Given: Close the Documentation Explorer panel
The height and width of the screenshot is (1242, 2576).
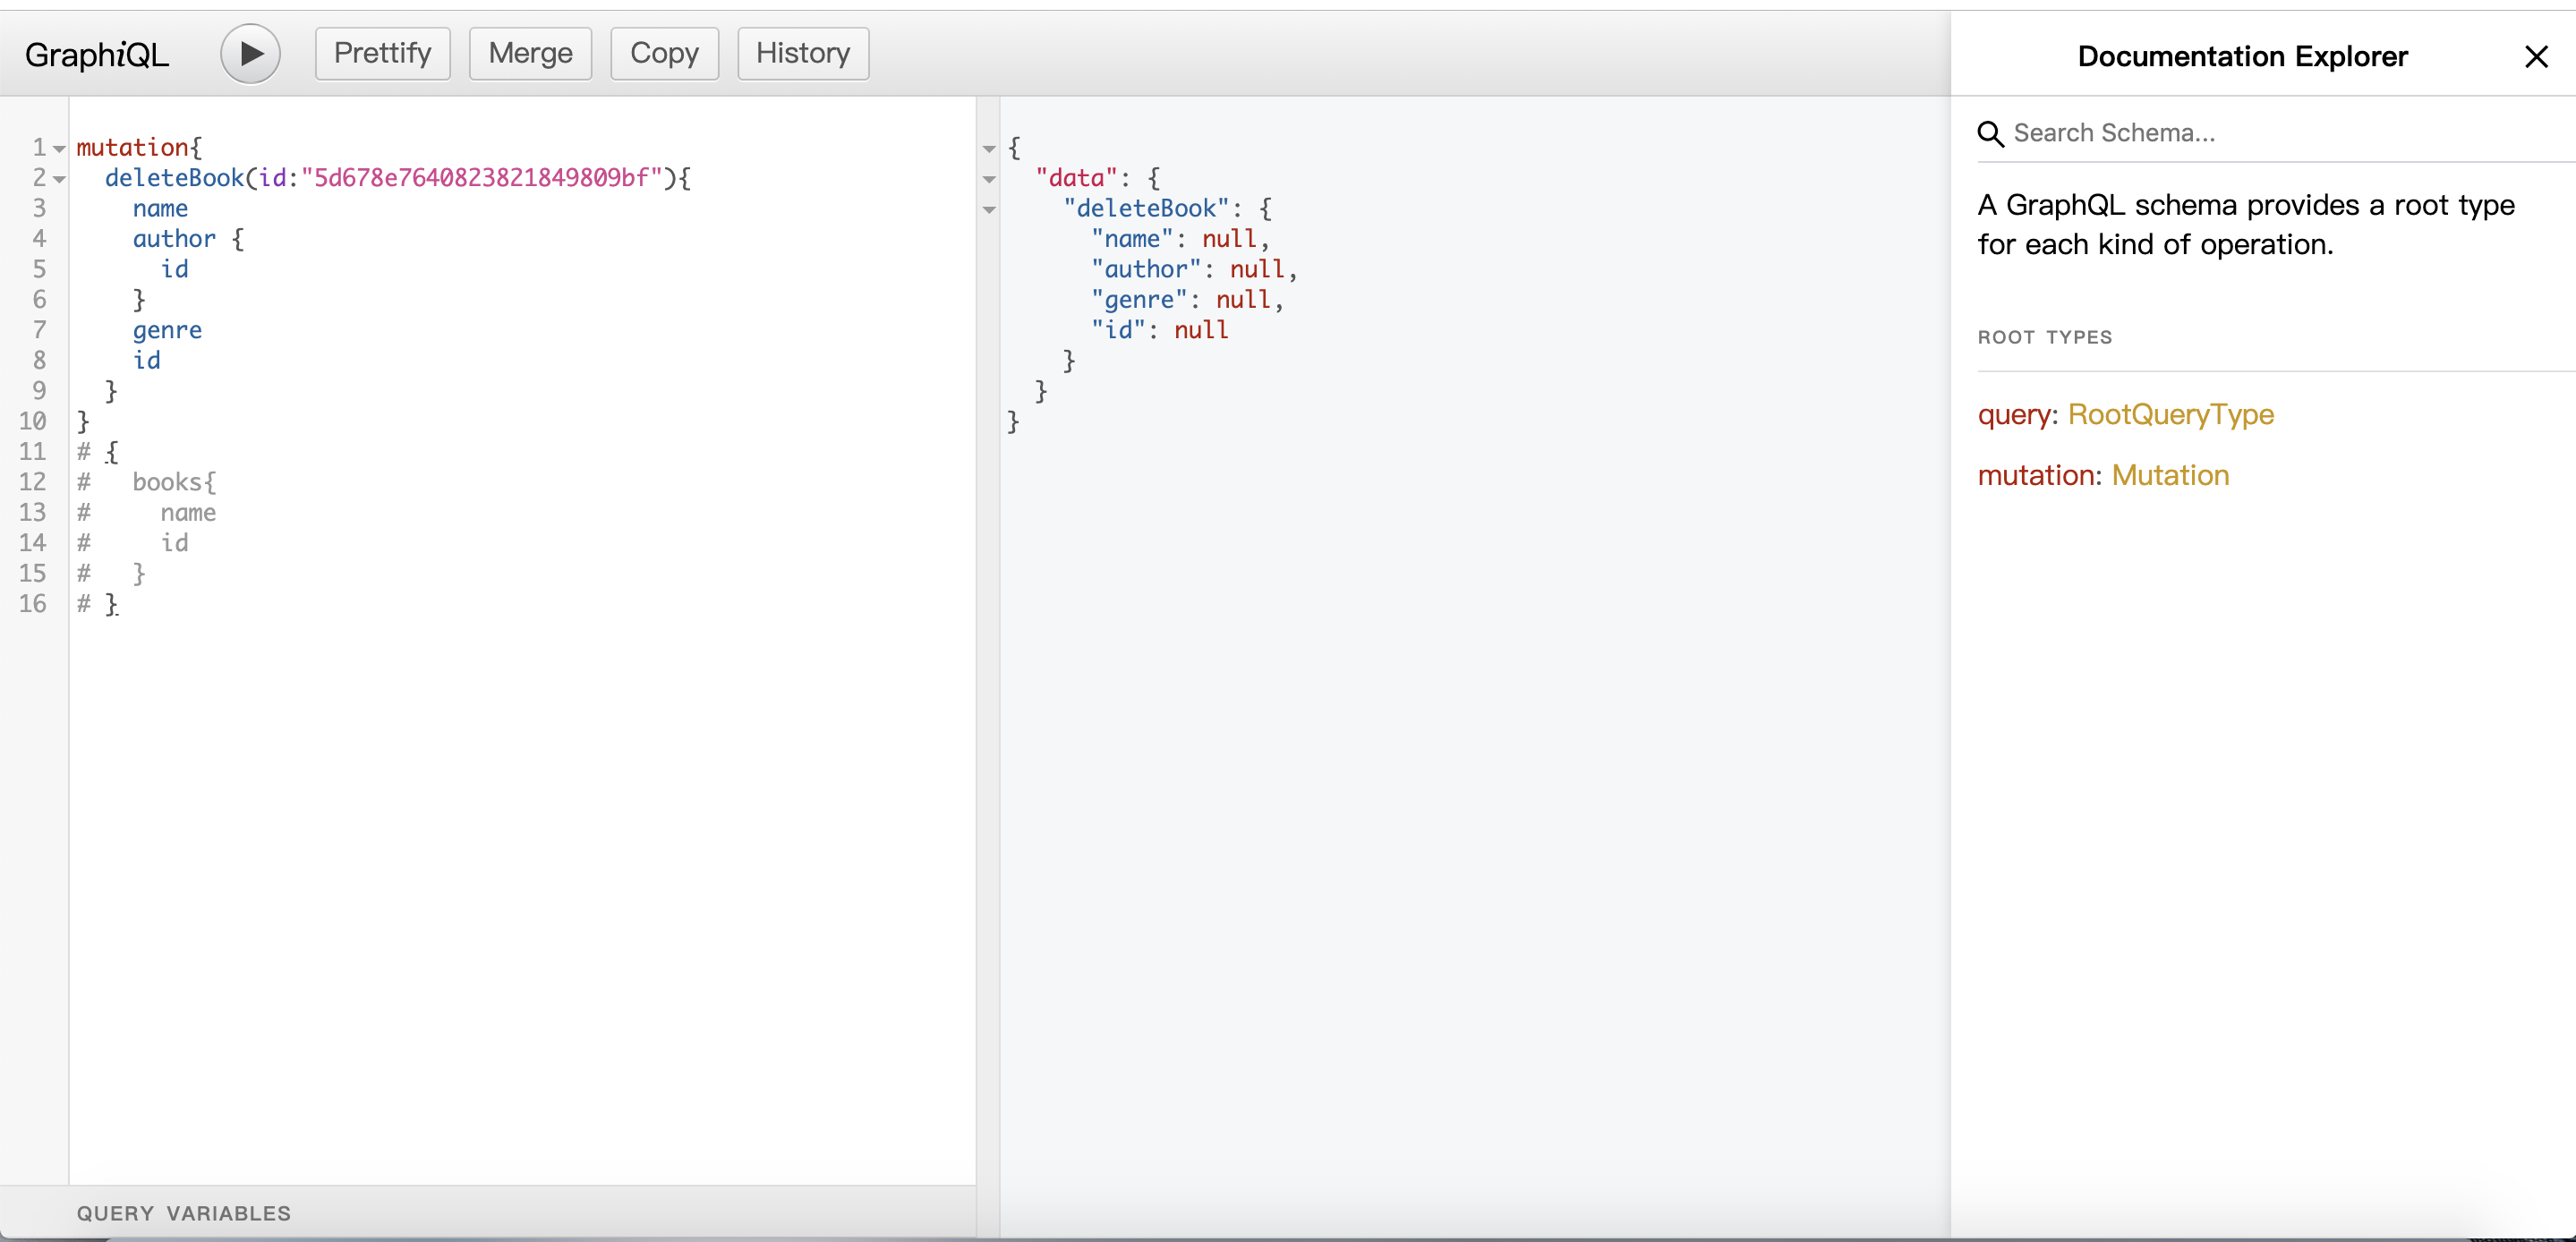Looking at the screenshot, I should 2535,57.
